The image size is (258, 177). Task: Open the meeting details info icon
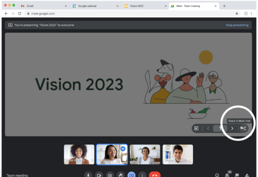pos(217,175)
